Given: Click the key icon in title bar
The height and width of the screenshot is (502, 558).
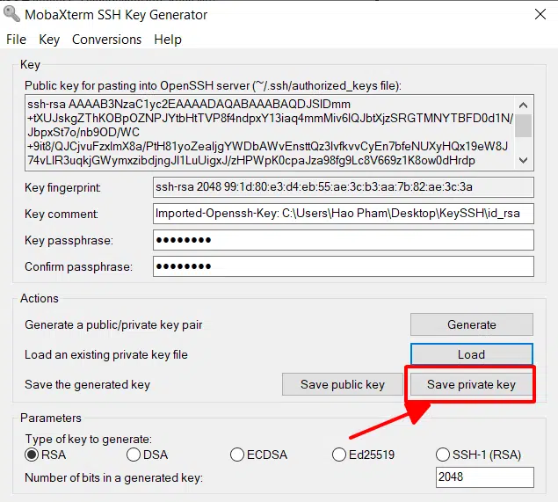Looking at the screenshot, I should coord(11,14).
